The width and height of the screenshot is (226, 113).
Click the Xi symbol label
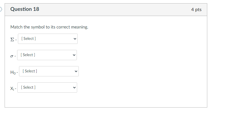coord(12,88)
